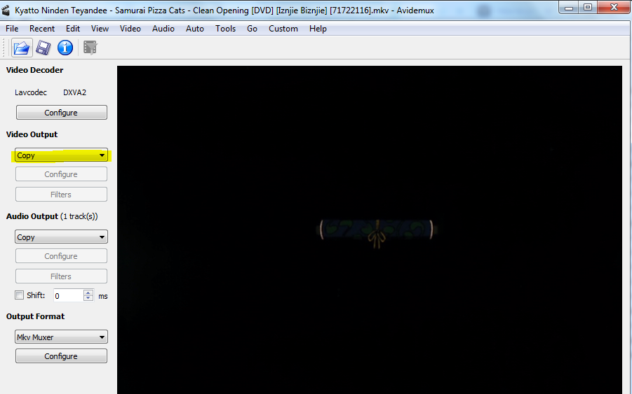Enable the audio Shift checkbox
Image resolution: width=632 pixels, height=394 pixels.
(x=20, y=295)
